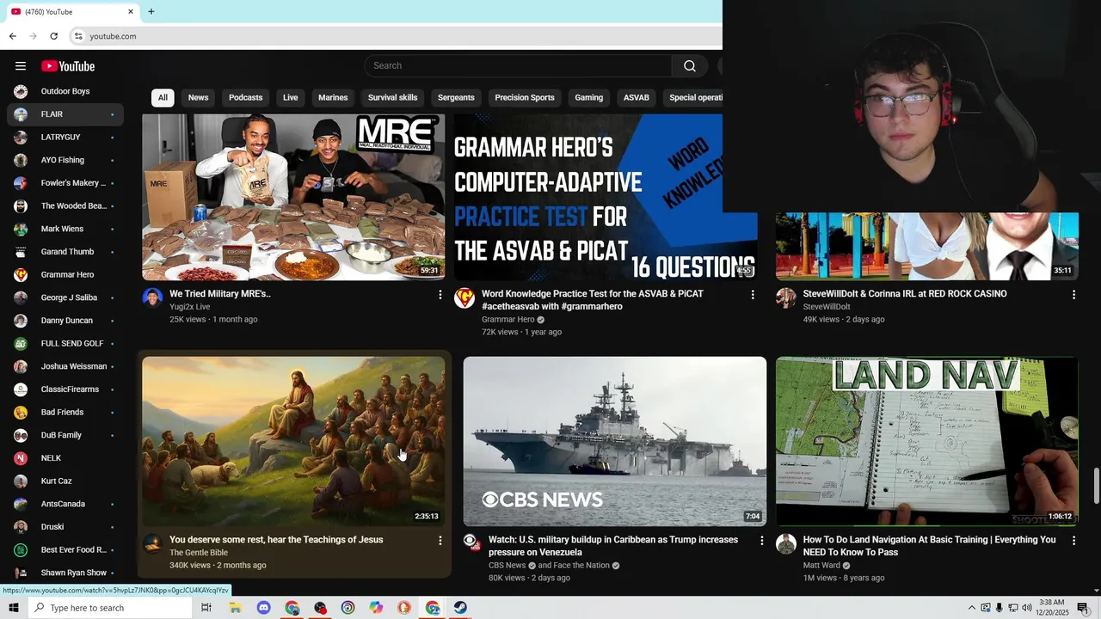Screen dimensions: 1101x619
Task: Open notification center on taskbar
Action: click(x=1083, y=608)
